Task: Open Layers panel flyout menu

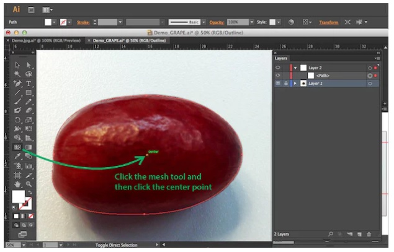Action: tap(377, 58)
